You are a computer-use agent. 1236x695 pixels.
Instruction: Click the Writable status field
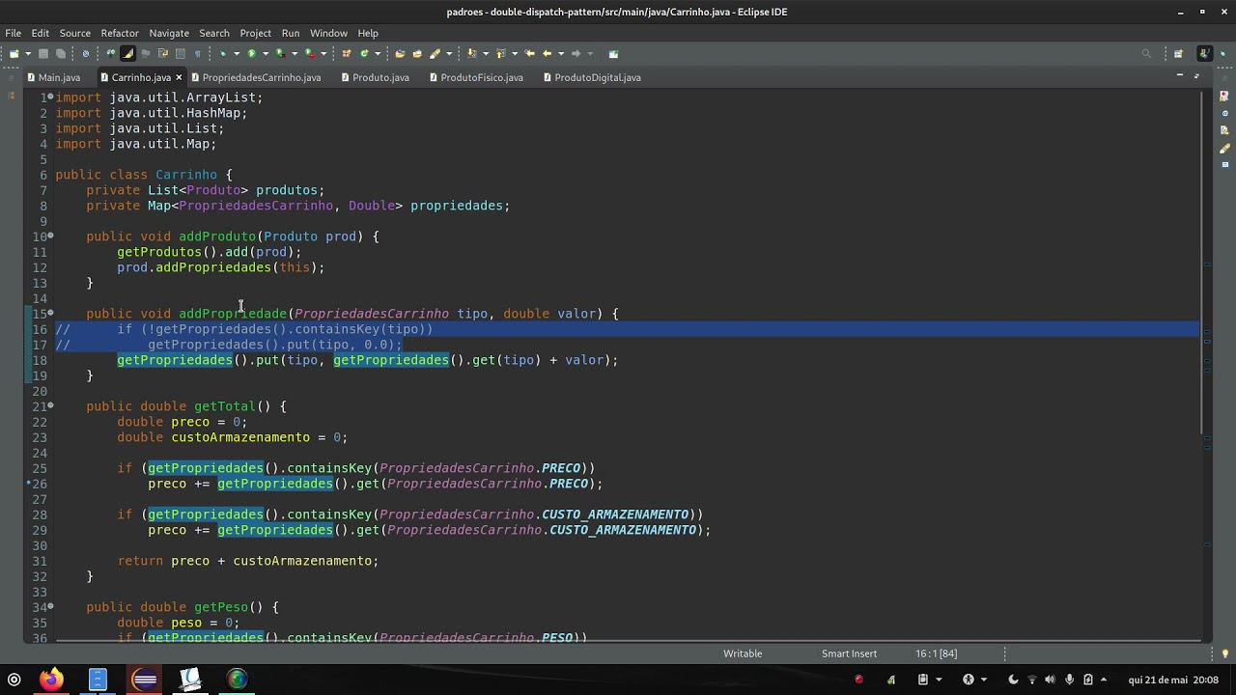point(743,653)
